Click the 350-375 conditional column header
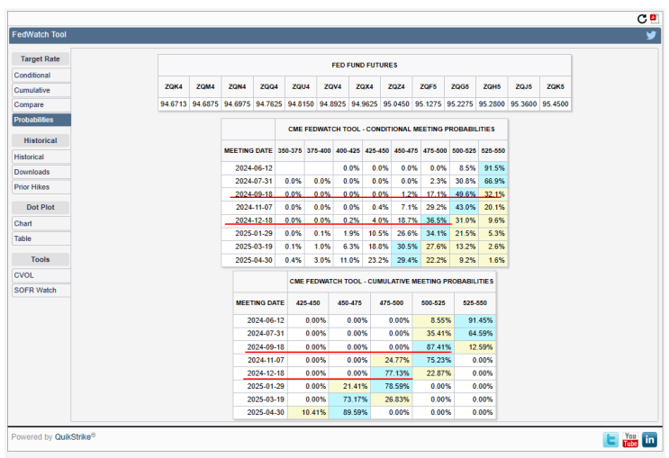Viewport: 669px width, 458px height. tap(290, 151)
